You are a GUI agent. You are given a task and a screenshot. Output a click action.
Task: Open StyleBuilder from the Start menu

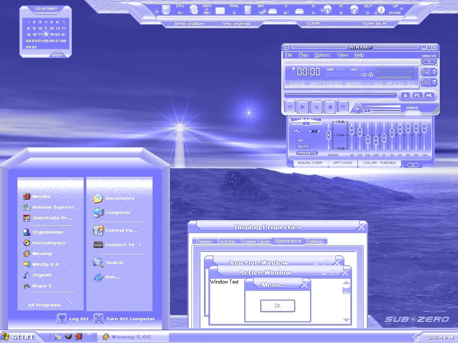pyautogui.click(x=43, y=232)
